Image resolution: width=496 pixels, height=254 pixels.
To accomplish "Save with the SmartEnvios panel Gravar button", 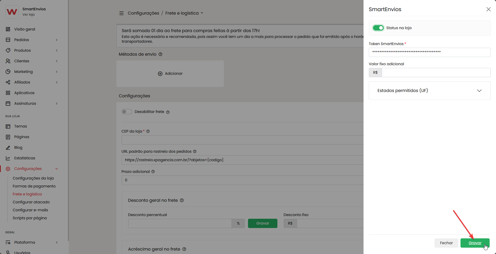I will tap(475, 243).
